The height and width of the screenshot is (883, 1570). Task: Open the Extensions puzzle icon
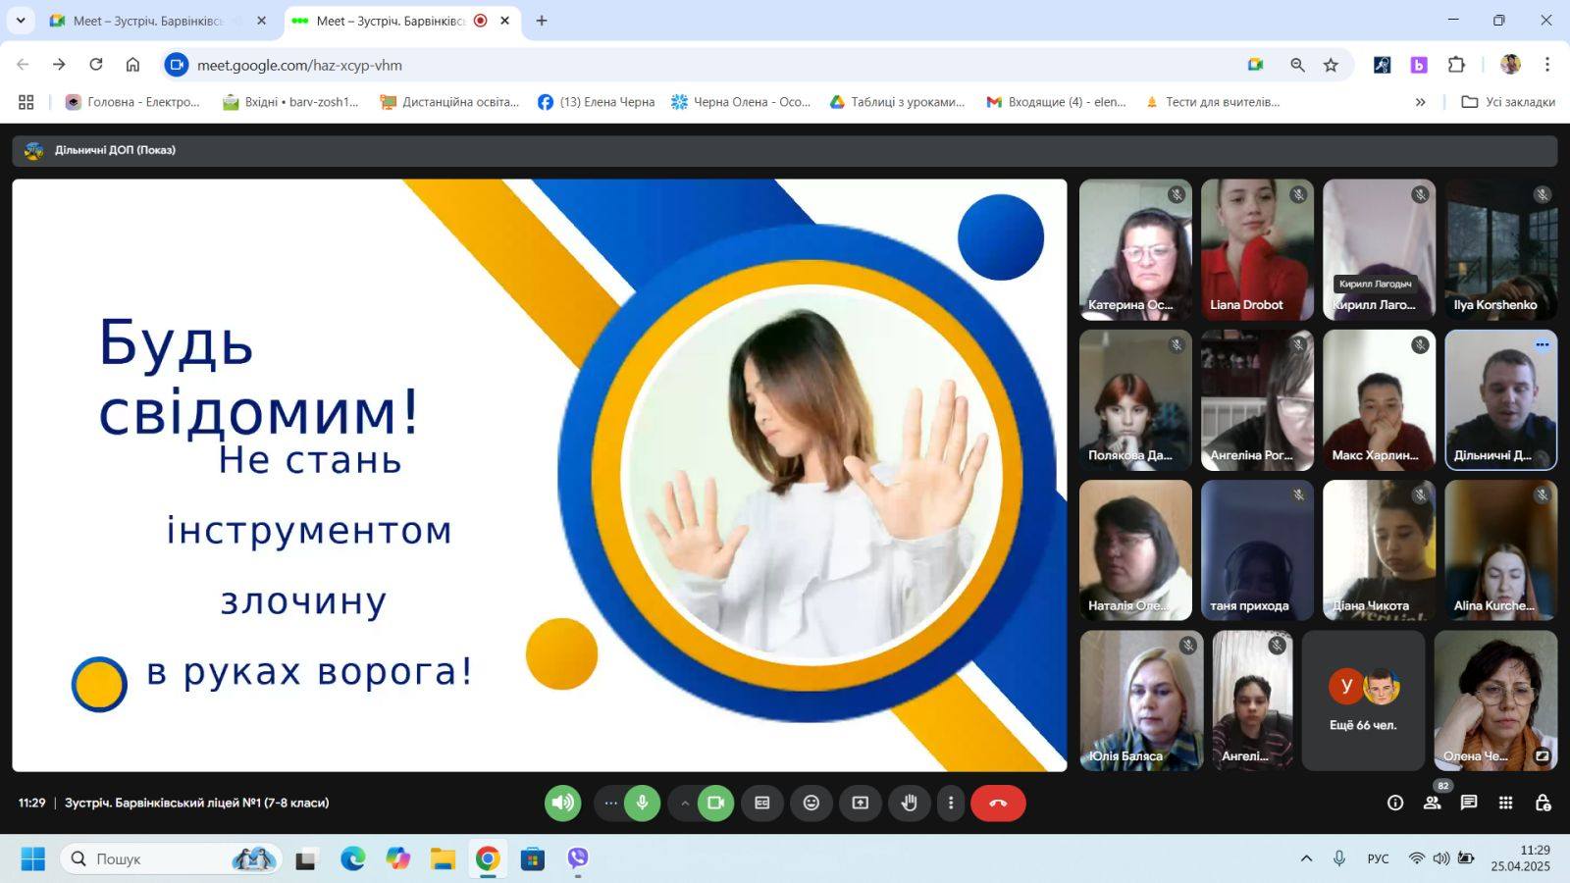coord(1456,65)
